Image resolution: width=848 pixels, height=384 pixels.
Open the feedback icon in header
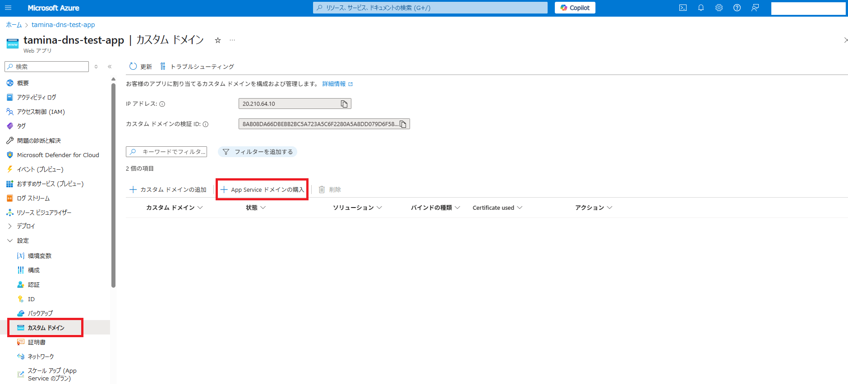tap(755, 8)
